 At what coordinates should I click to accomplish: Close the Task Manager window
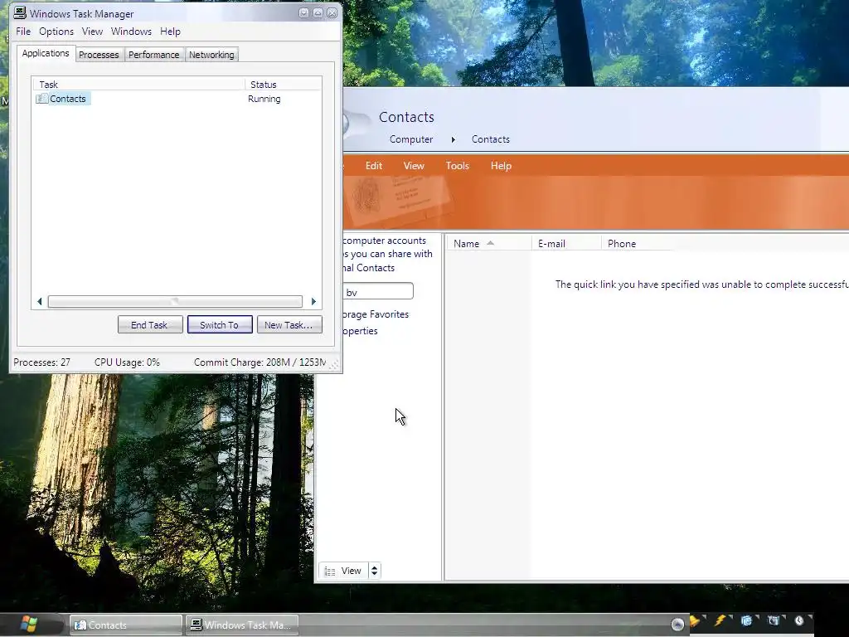point(332,13)
